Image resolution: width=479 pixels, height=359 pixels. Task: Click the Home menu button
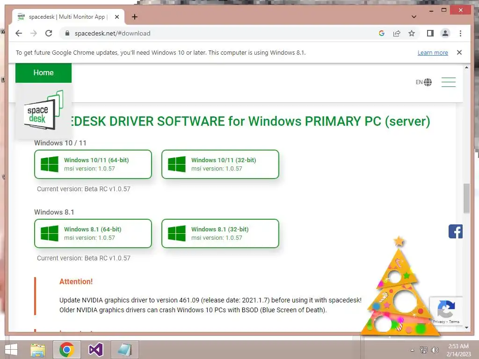point(44,72)
